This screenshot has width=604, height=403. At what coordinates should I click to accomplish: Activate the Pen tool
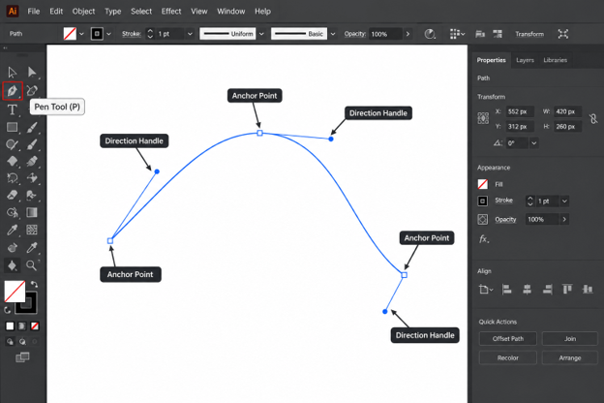point(13,91)
